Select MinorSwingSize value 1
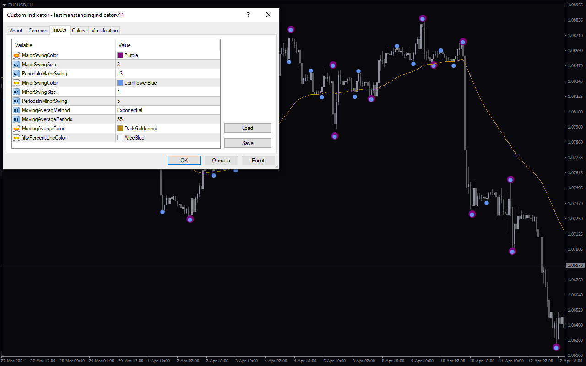Image resolution: width=586 pixels, height=366 pixels. (x=168, y=92)
